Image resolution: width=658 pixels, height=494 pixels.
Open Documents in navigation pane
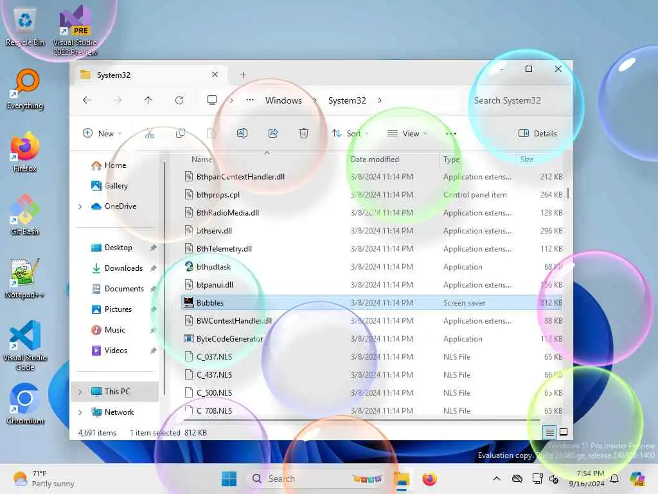[118, 289]
